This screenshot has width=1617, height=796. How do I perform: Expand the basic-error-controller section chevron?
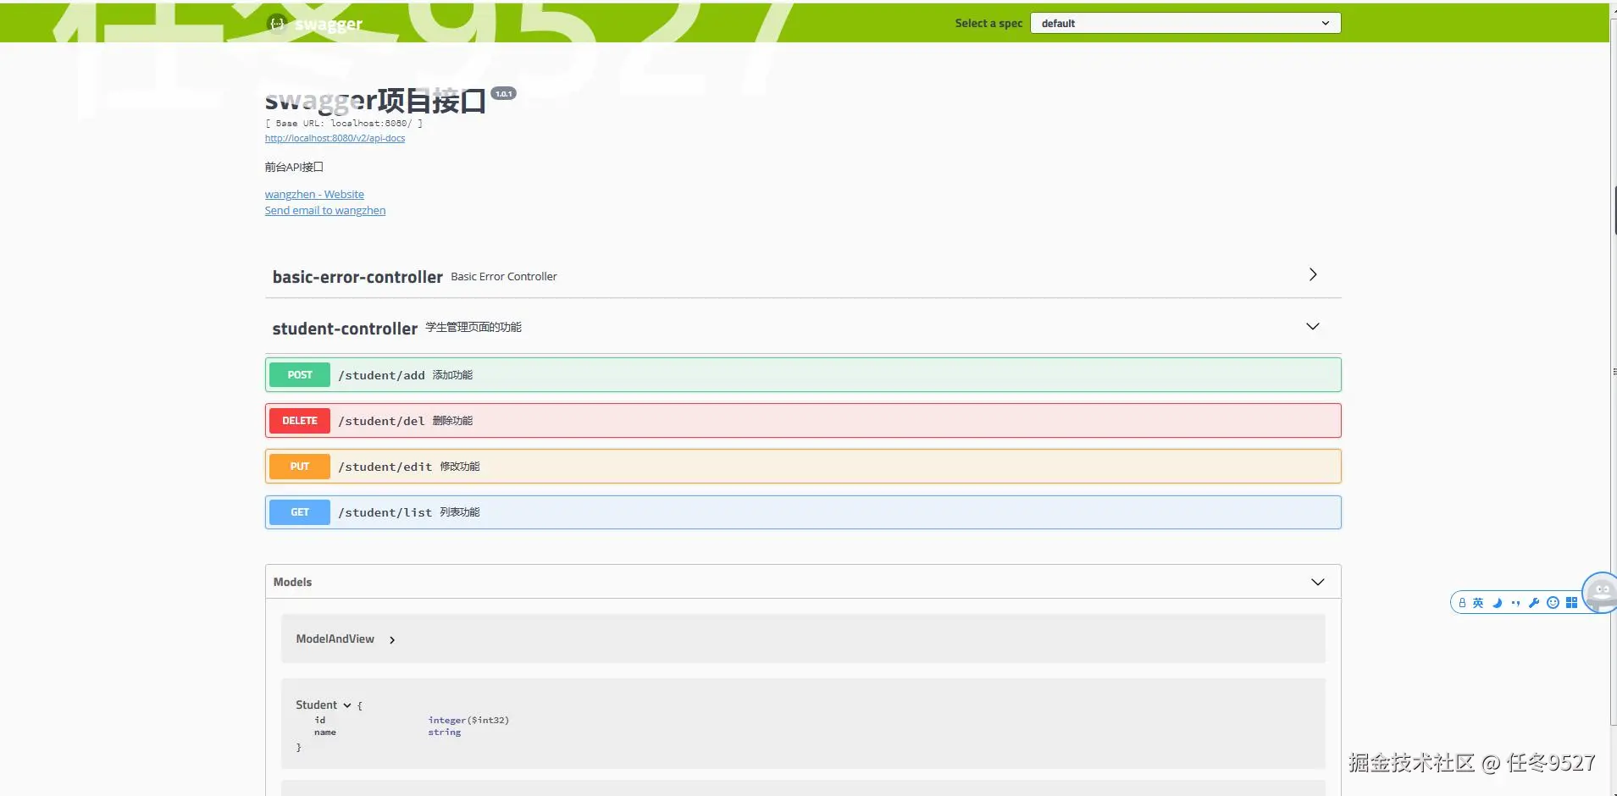(1312, 274)
